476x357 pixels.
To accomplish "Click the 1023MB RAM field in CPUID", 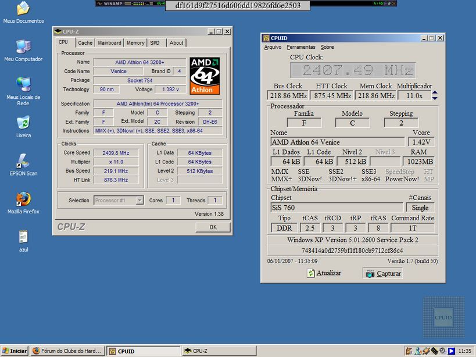I will click(x=420, y=162).
